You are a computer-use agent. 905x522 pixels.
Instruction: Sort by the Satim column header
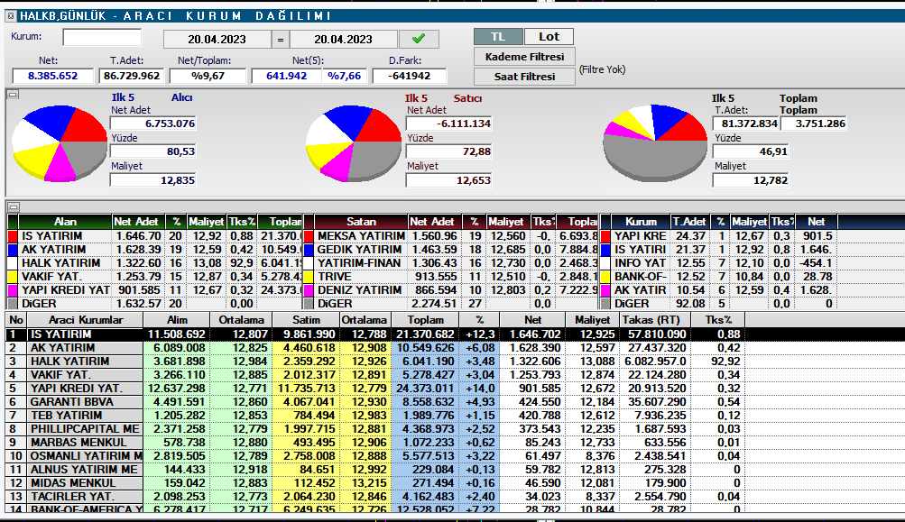[x=306, y=319]
